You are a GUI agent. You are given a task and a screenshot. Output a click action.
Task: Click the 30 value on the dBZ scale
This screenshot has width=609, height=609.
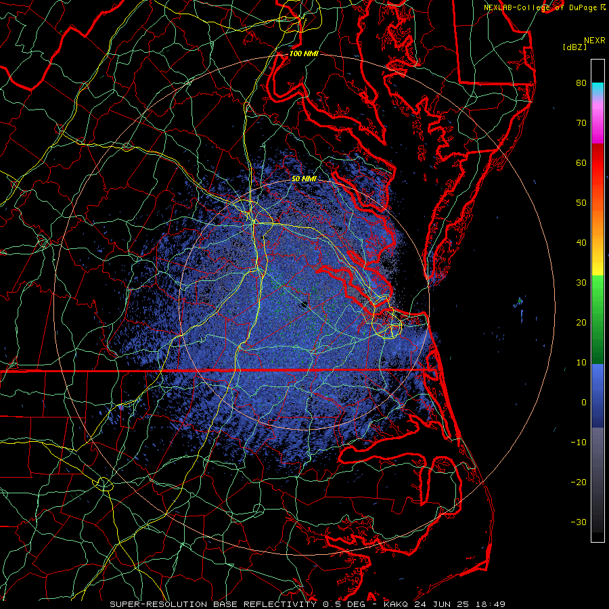(x=581, y=282)
